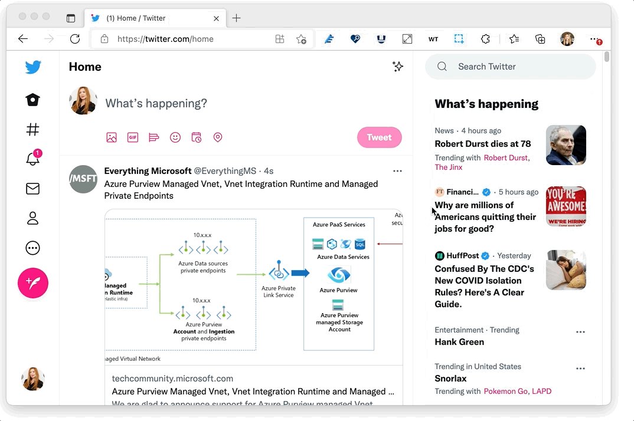Open Robert Durst photo thumbnail
This screenshot has height=421, width=634.
(x=566, y=145)
